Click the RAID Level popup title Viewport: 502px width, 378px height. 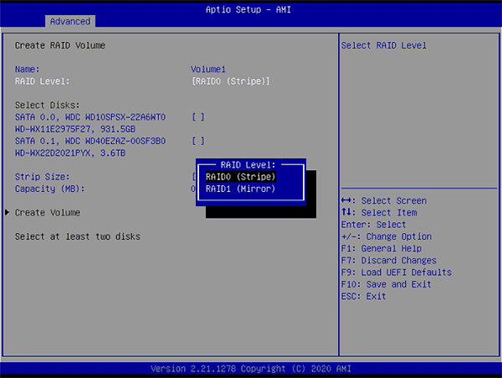coord(248,165)
